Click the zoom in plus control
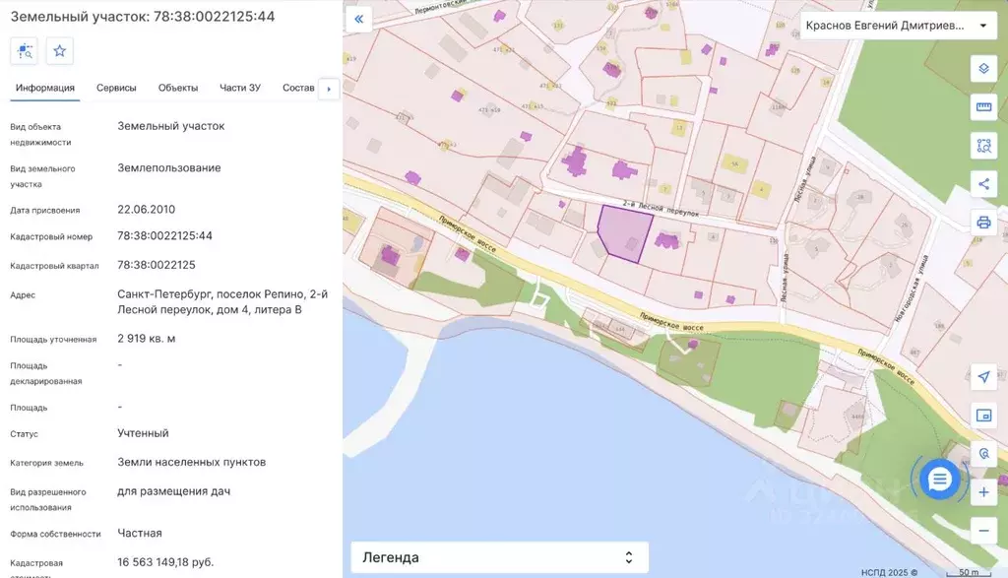Viewport: 1008px width, 578px height. pos(983,491)
